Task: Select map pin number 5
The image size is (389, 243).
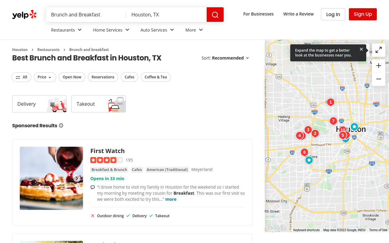Action: pos(343,135)
